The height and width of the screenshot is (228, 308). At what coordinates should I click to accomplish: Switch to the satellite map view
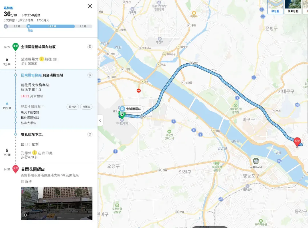(x=293, y=7)
